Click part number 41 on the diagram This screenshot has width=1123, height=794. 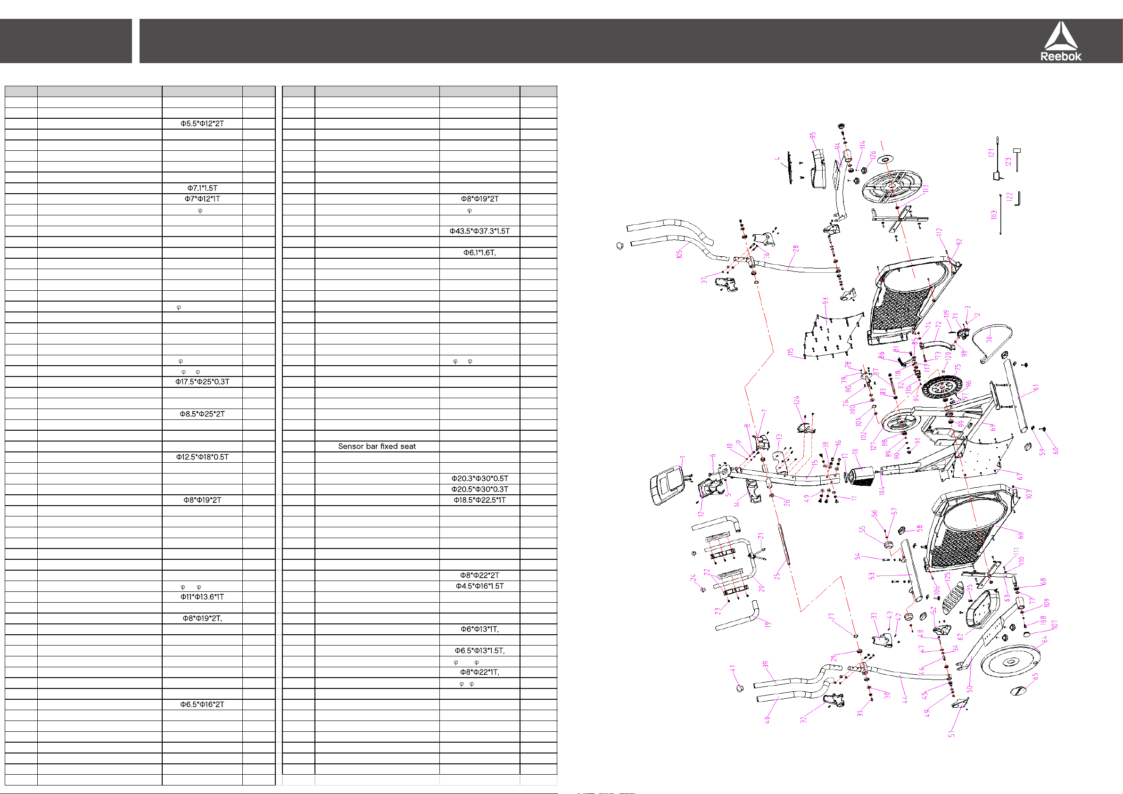tap(733, 668)
